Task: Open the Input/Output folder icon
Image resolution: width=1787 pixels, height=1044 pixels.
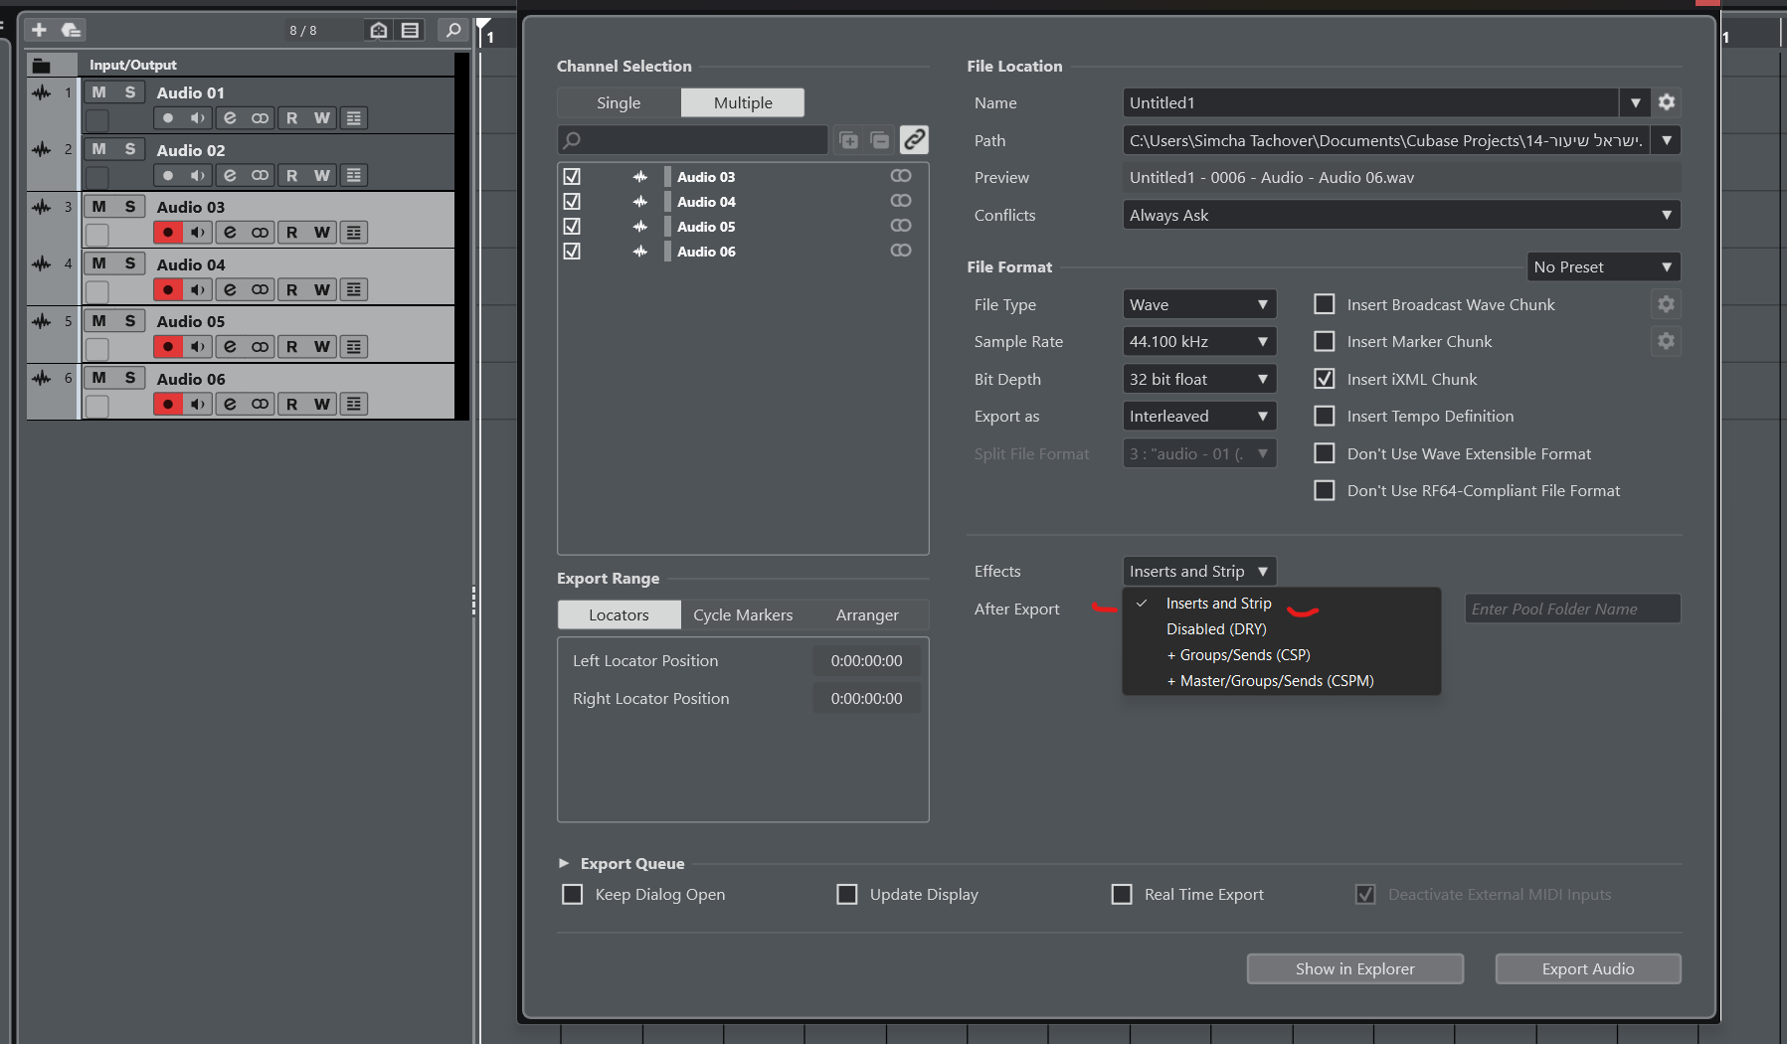Action: 41,66
